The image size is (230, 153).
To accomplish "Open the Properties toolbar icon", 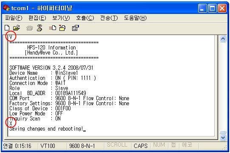I will pyautogui.click(x=75, y=28).
